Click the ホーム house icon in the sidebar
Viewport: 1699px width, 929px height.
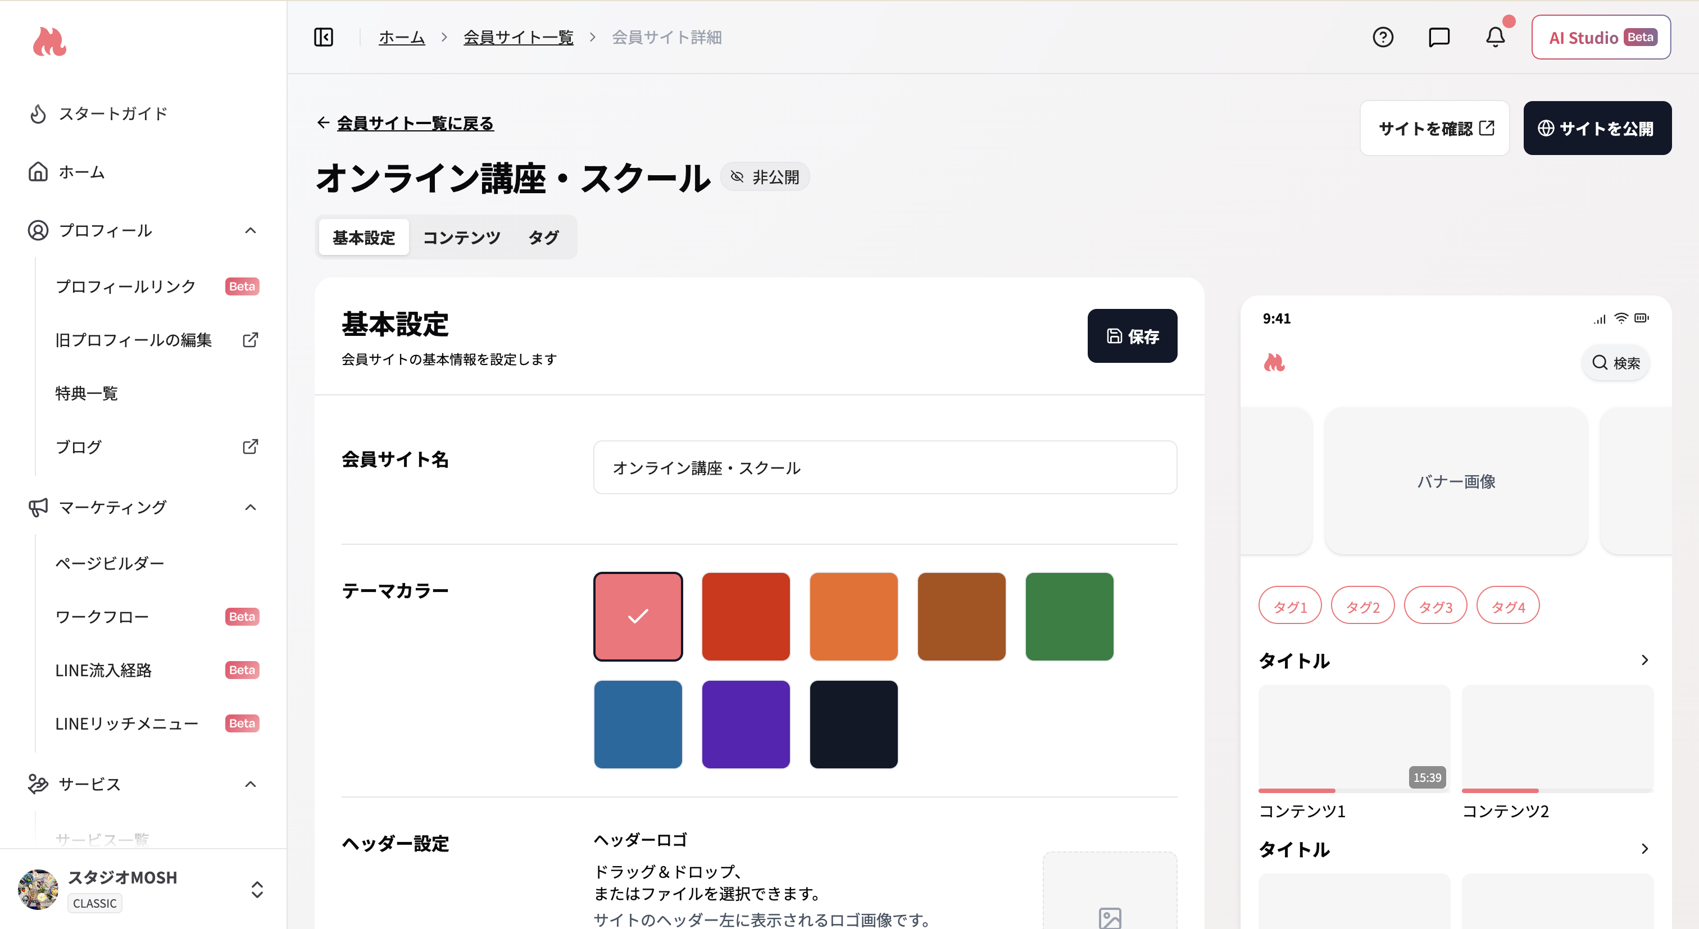tap(38, 171)
